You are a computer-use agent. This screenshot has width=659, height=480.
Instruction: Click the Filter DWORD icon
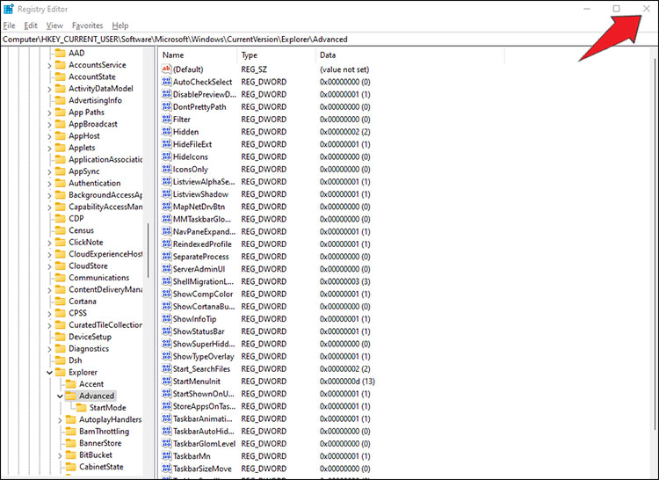tap(166, 119)
